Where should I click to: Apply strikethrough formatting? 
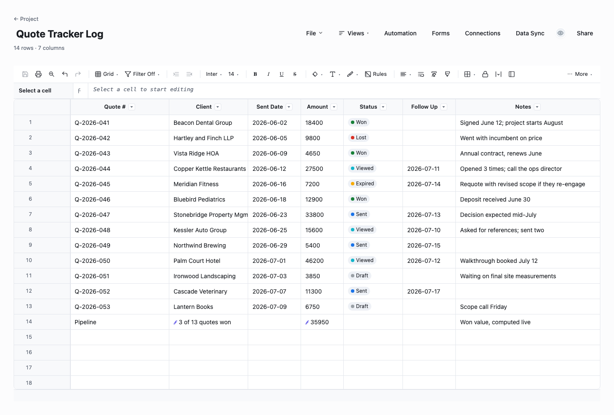click(x=295, y=74)
